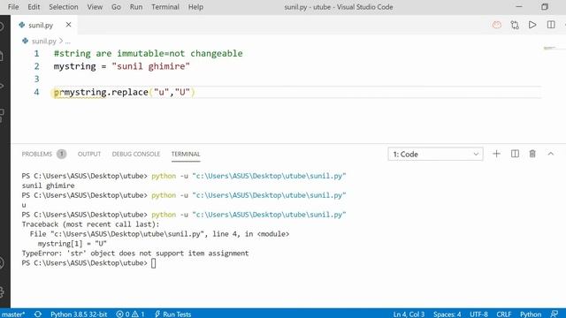Open the Terminal menu
Screen dimensions: 566x318
[165, 7]
